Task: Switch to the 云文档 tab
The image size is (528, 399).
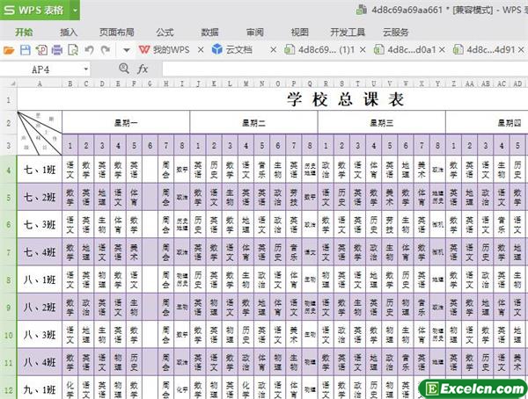Action: coord(232,50)
